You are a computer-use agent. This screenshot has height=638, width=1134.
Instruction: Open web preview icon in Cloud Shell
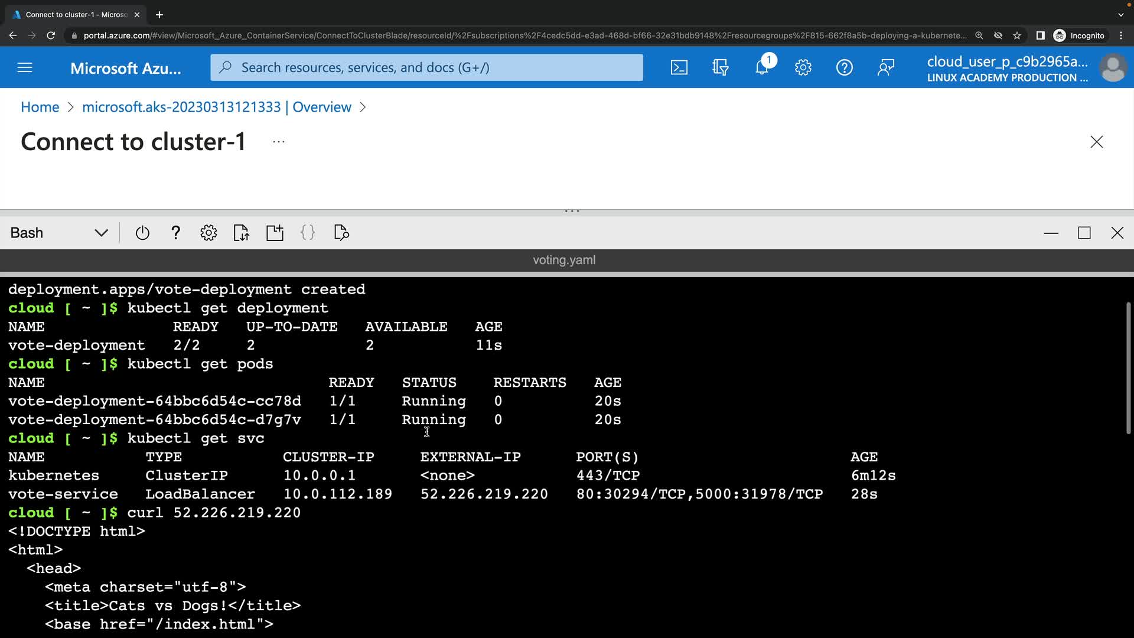pos(341,233)
